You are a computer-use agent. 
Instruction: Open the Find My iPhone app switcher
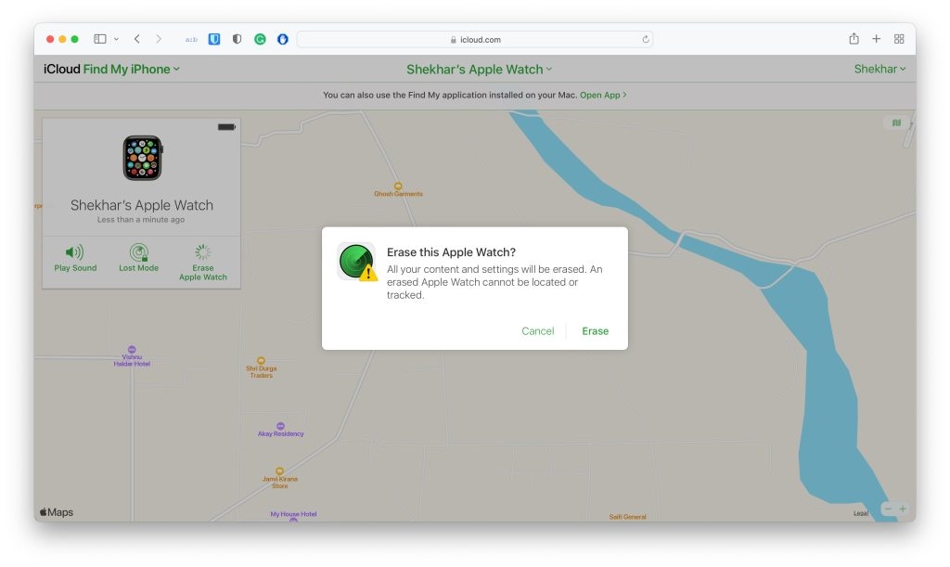click(132, 69)
